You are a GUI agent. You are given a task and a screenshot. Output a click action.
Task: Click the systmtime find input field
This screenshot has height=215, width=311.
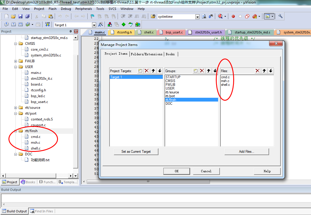(176, 17)
